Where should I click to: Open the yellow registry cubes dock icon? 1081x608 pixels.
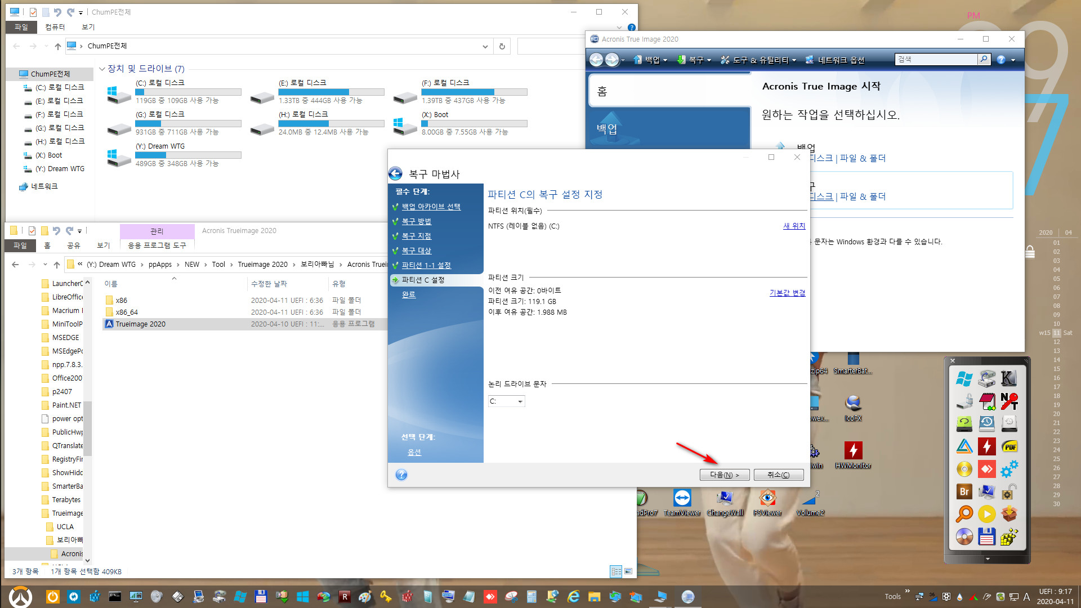tap(1009, 537)
